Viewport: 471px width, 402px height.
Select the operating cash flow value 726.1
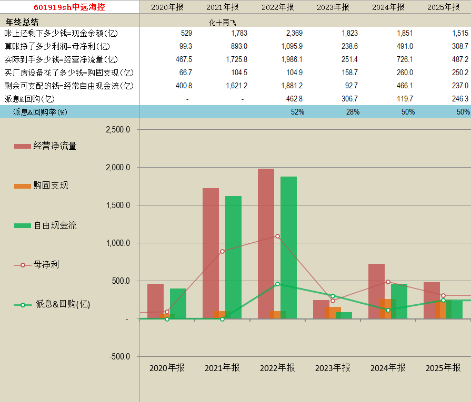click(x=405, y=59)
